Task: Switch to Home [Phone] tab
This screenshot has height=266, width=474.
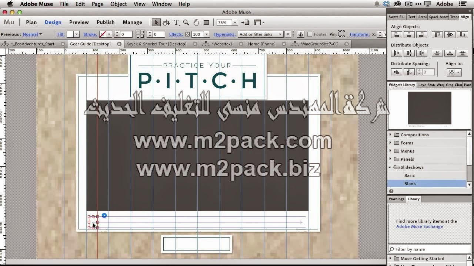Action: point(262,44)
